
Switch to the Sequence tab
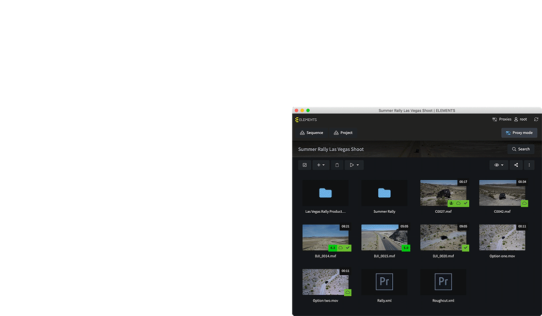point(311,133)
